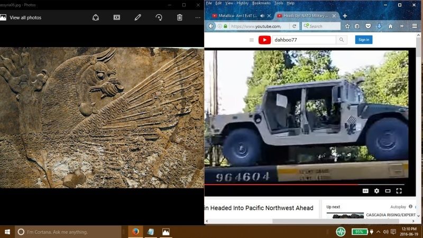Click the Cortana search box

[x=68, y=232]
